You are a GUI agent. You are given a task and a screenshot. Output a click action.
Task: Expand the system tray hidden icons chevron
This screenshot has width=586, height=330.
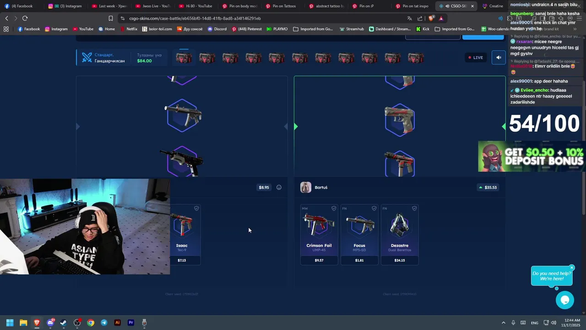[x=503, y=323]
